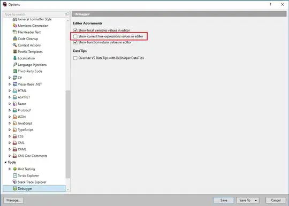Screen dimensions: 289x206
Task: Uncheck Show local variables values in editor
Action: click(75, 30)
